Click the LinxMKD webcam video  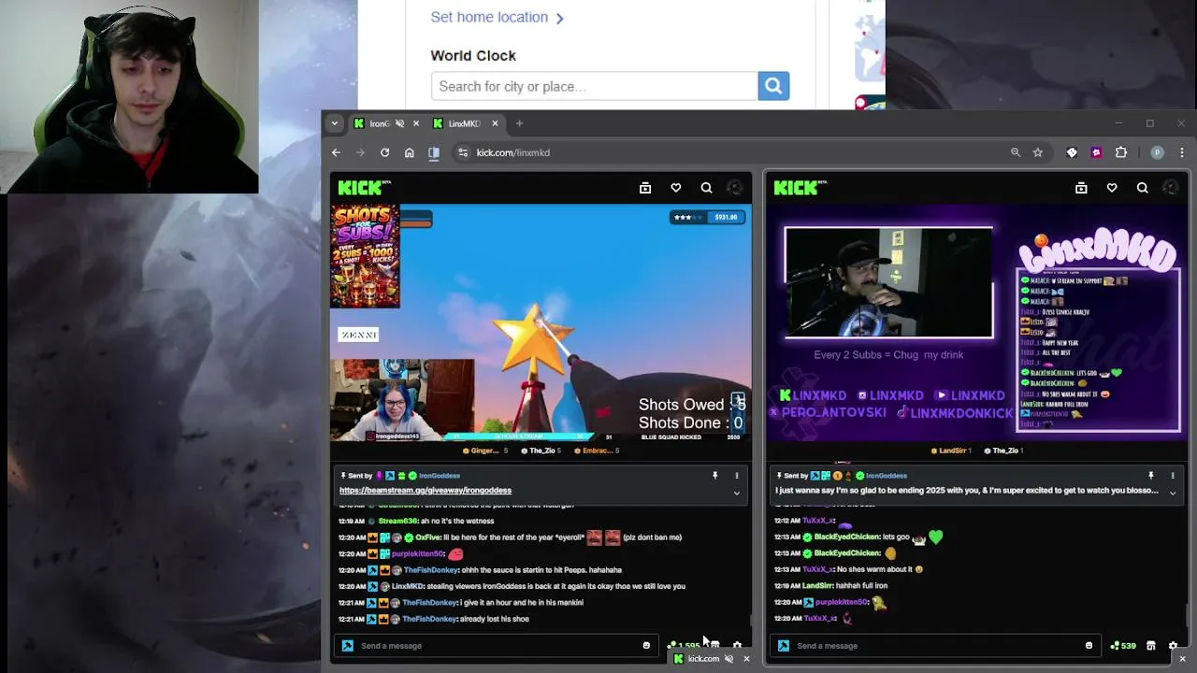pos(888,282)
